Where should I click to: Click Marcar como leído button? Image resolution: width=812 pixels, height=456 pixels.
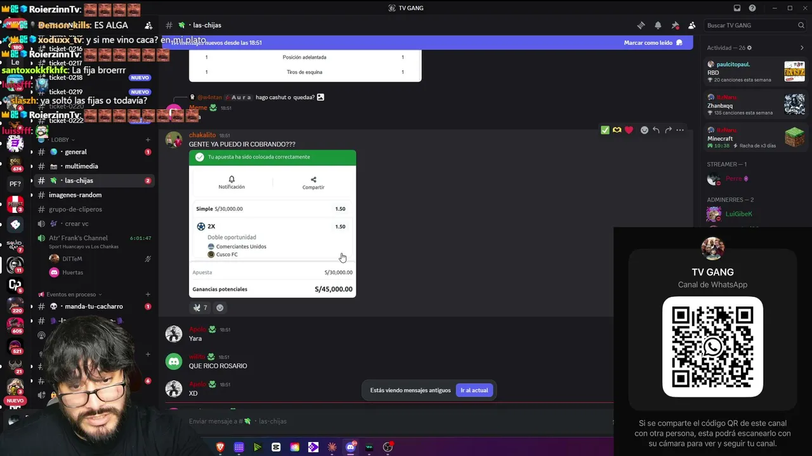click(653, 42)
